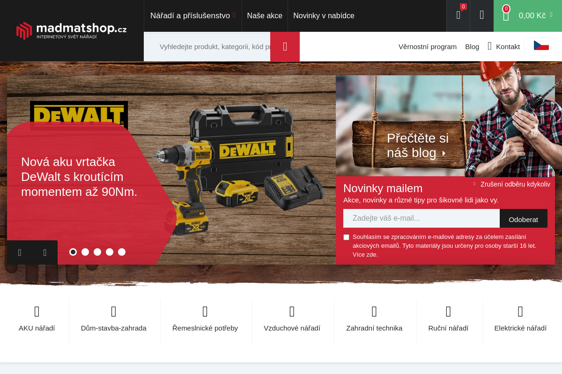Select fifth slider dot
This screenshot has width=562, height=374.
(122, 252)
